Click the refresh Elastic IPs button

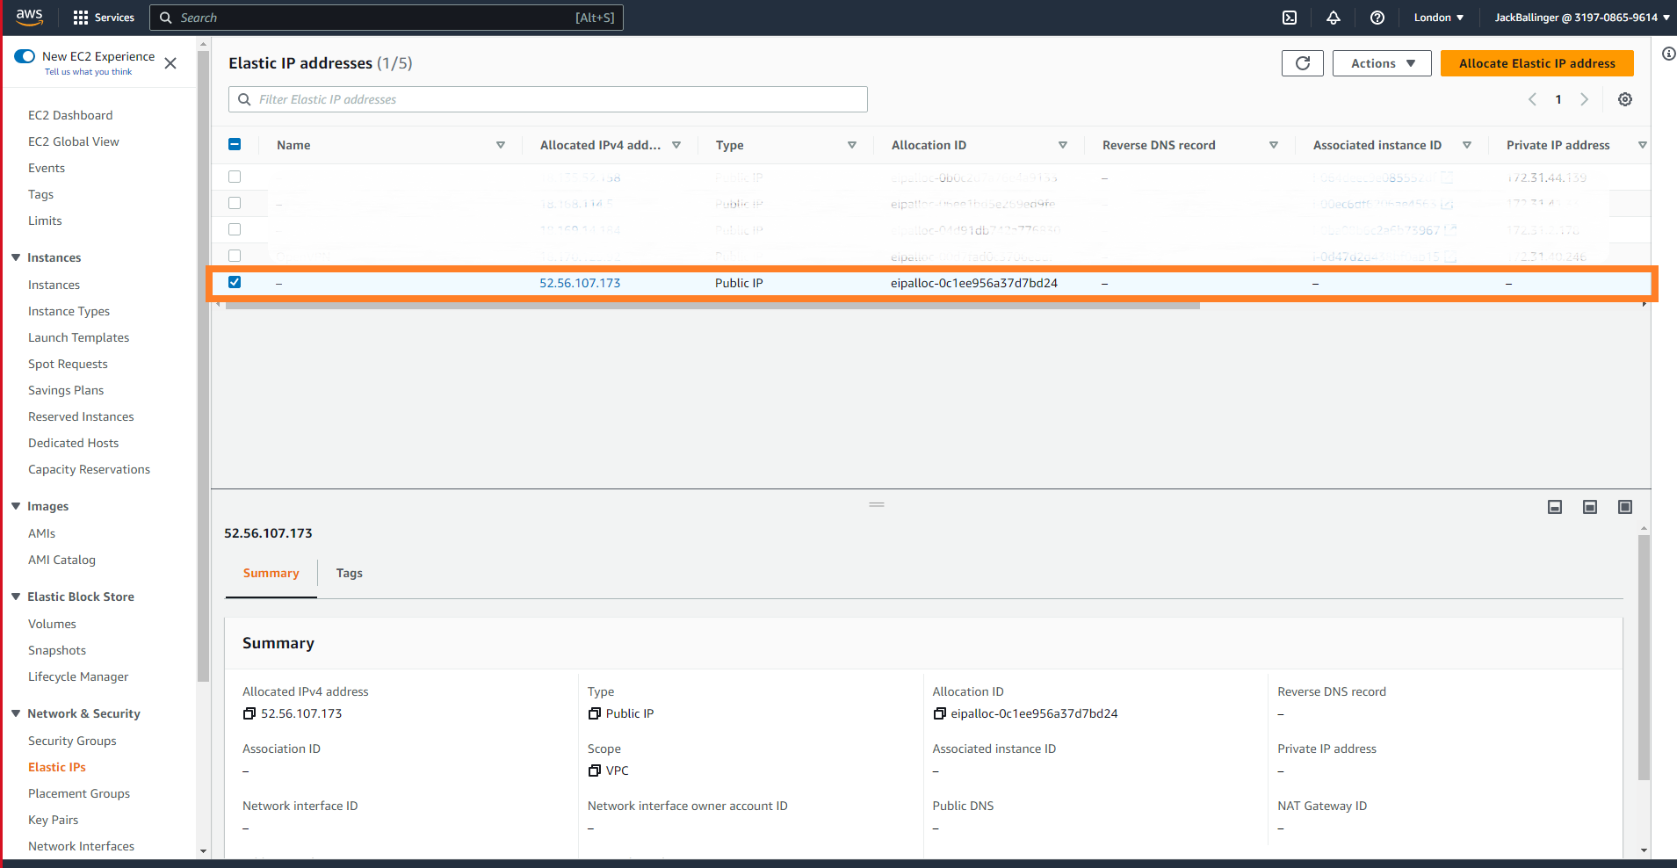1303,63
